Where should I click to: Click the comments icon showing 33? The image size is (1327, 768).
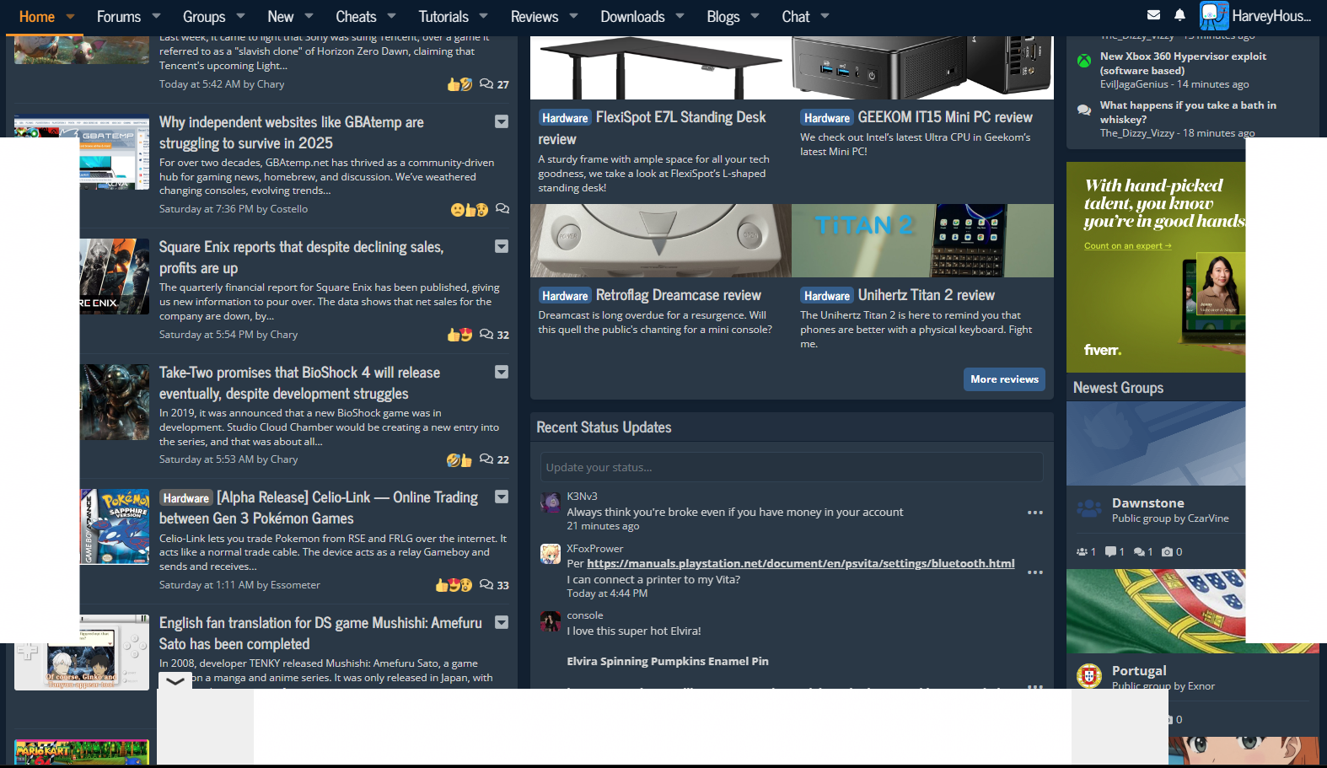tap(486, 585)
